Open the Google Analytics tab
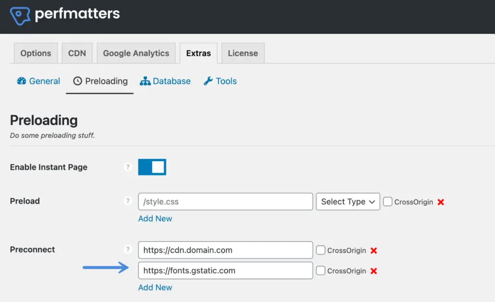 tap(136, 53)
